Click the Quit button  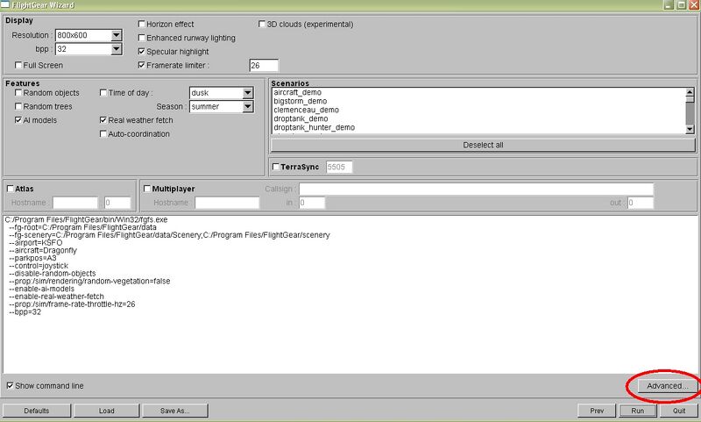(679, 411)
